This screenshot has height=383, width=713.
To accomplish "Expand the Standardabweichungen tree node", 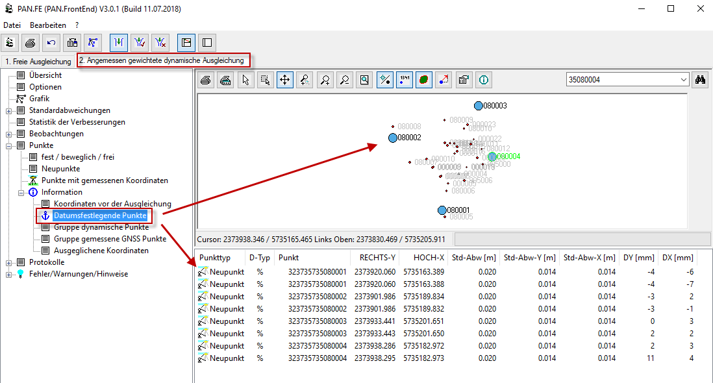I will pos(9,110).
